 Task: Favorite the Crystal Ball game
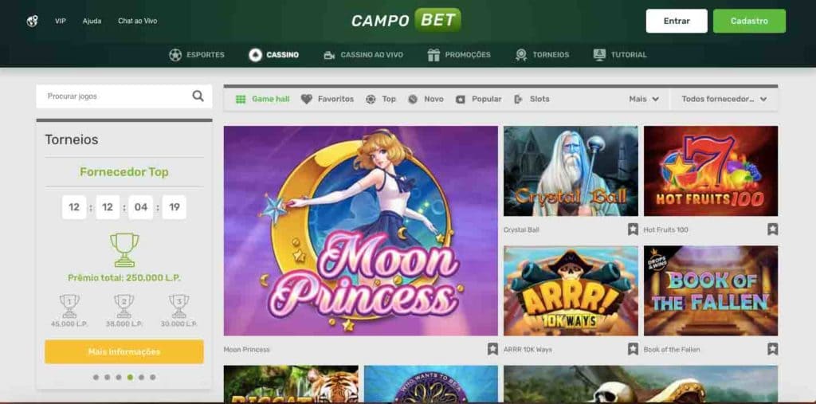[633, 229]
